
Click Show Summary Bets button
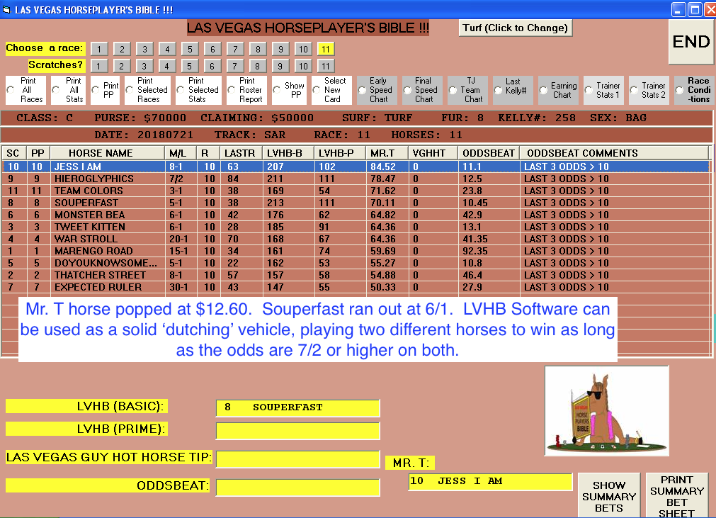[609, 496]
